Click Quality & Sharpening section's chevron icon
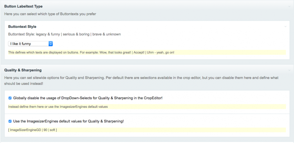294x143 pixels. point(290,70)
